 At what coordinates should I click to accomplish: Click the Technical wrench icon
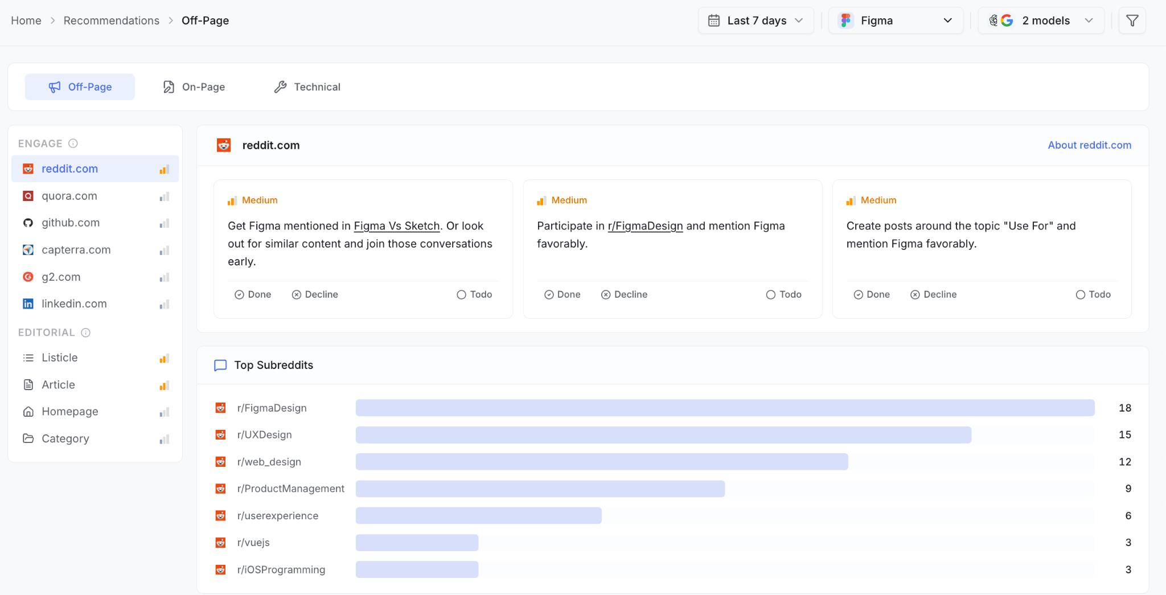point(280,87)
